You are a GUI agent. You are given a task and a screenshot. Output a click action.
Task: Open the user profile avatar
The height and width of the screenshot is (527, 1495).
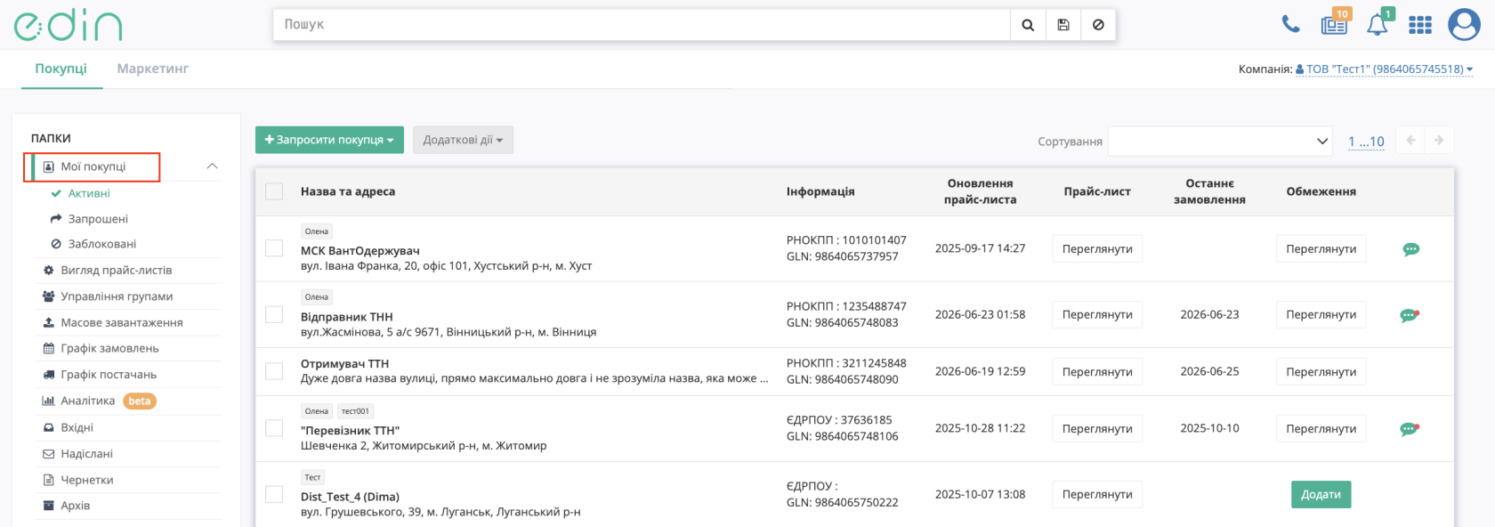point(1464,24)
